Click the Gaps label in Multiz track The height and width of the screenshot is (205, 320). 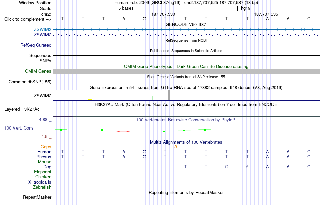(x=46, y=147)
